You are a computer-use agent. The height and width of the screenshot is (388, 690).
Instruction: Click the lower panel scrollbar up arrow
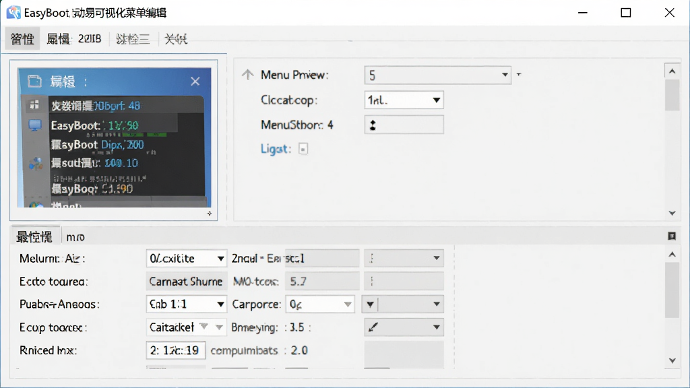coord(672,254)
